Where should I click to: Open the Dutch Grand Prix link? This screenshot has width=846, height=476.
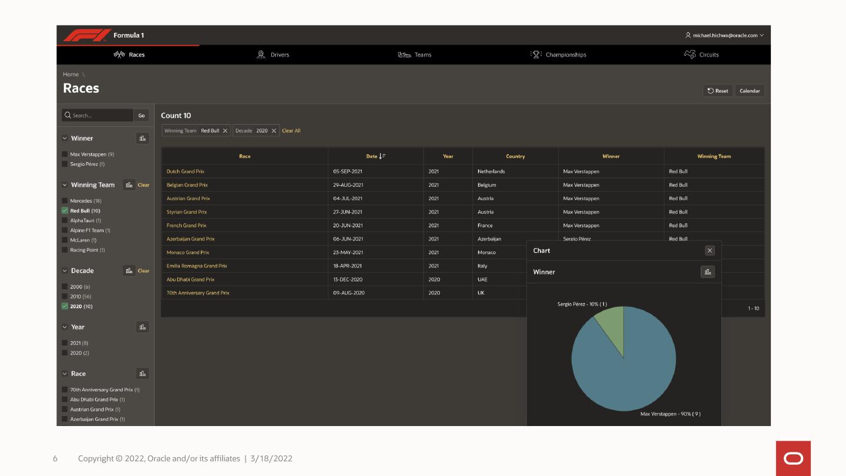[185, 172]
